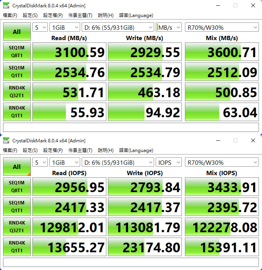Select write result 23174.80 IOPS
This screenshot has width=262, height=270.
tap(145, 247)
